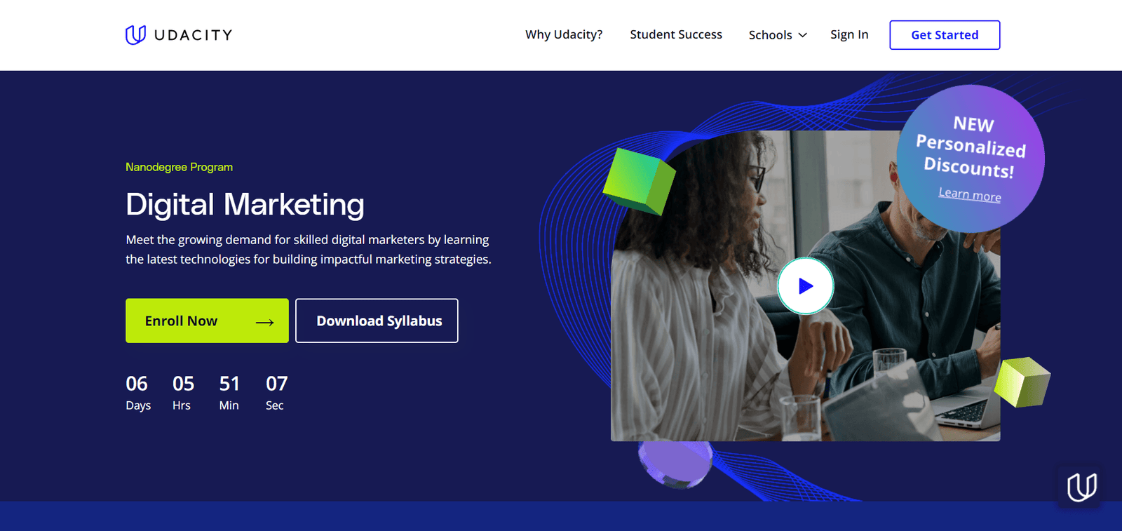This screenshot has height=531, width=1122.
Task: Click the 06 Days countdown value
Action: click(x=138, y=393)
